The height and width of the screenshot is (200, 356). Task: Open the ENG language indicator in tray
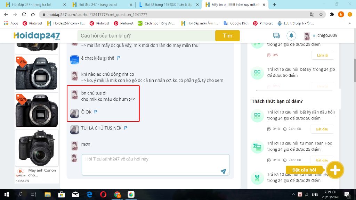point(315,194)
